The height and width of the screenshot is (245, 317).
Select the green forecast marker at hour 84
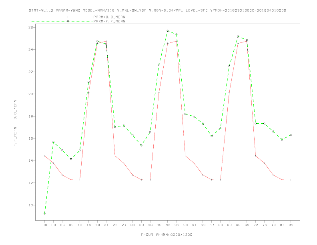click(291, 135)
